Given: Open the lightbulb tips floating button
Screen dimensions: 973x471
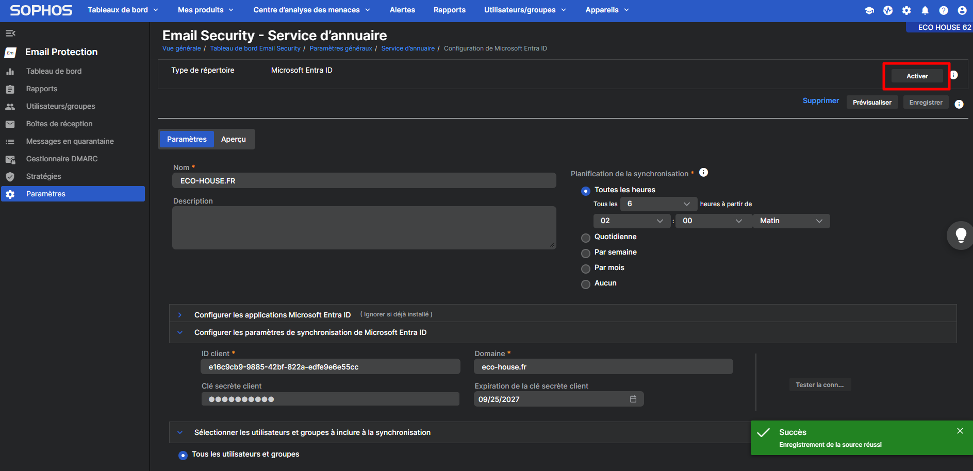Looking at the screenshot, I should [961, 235].
